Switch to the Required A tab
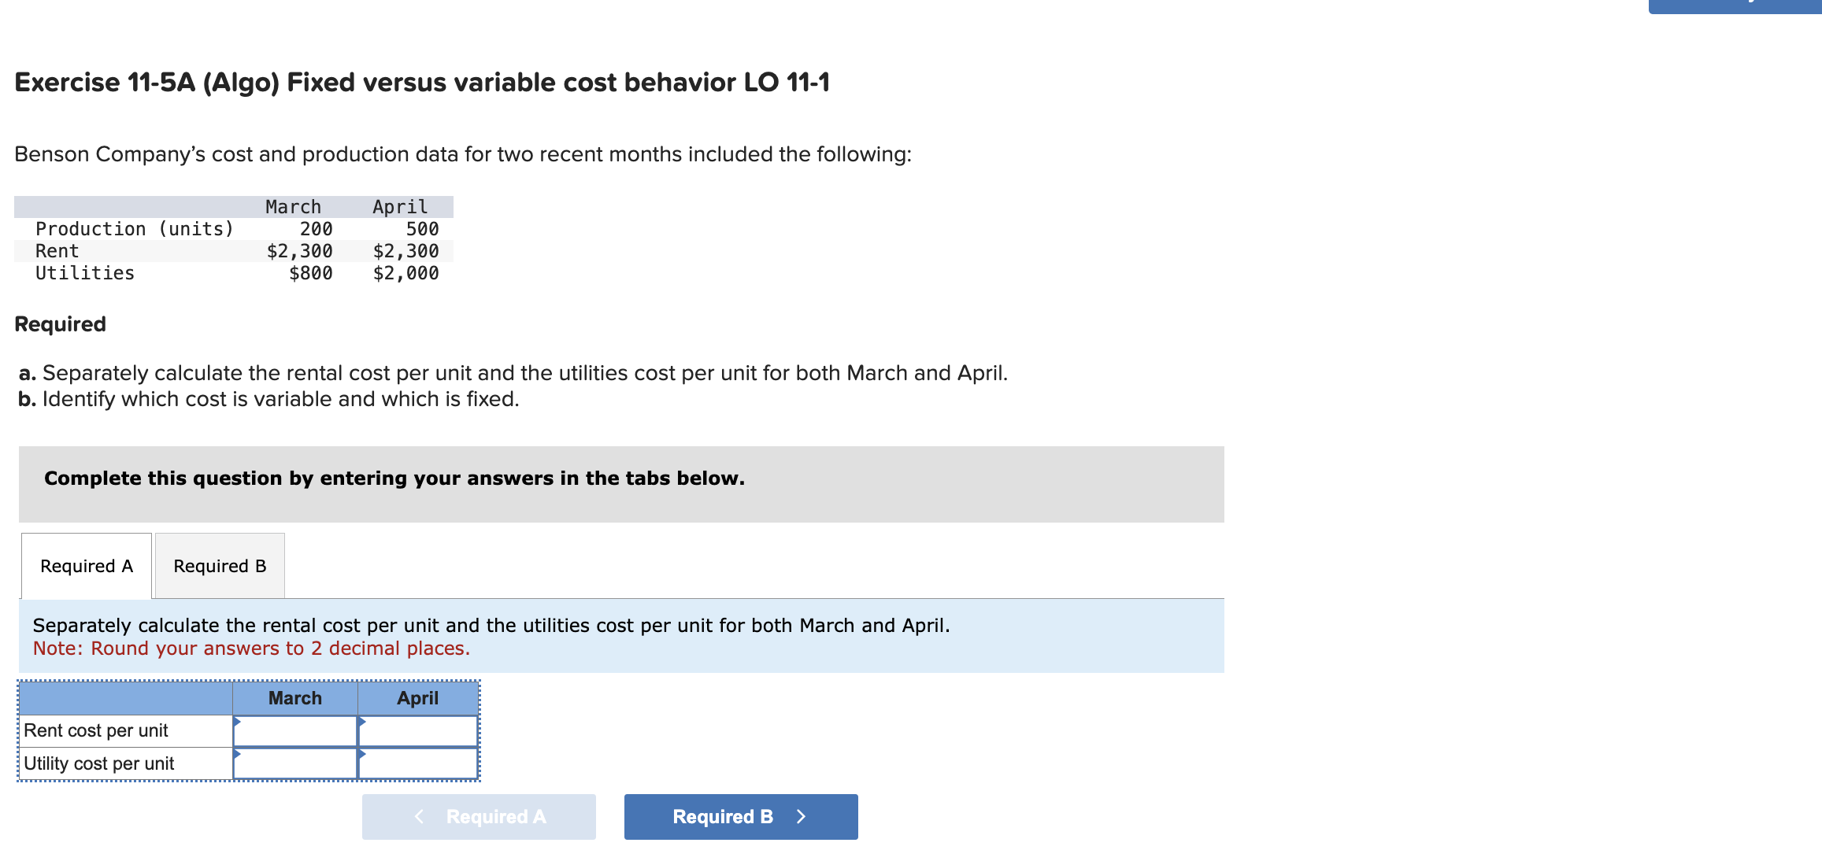Viewport: 1822px width, 850px height. [87, 566]
